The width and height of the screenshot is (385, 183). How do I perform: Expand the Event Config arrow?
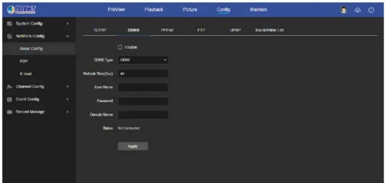(68, 99)
